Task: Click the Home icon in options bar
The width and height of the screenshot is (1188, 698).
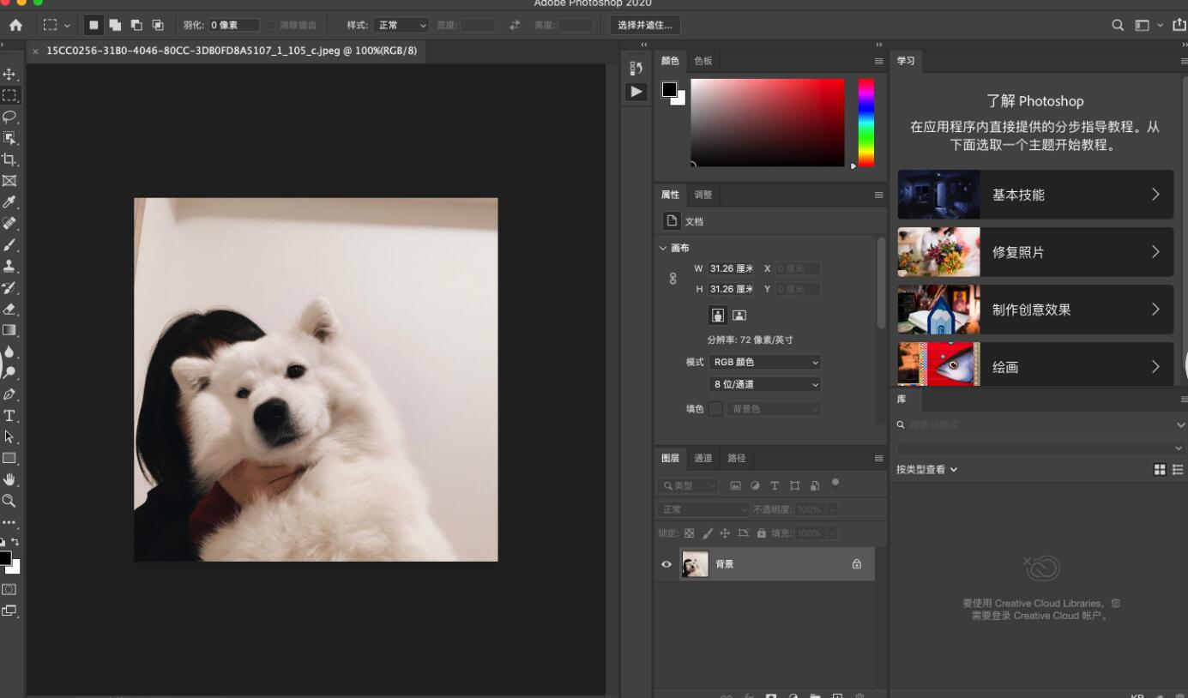Action: pos(15,26)
